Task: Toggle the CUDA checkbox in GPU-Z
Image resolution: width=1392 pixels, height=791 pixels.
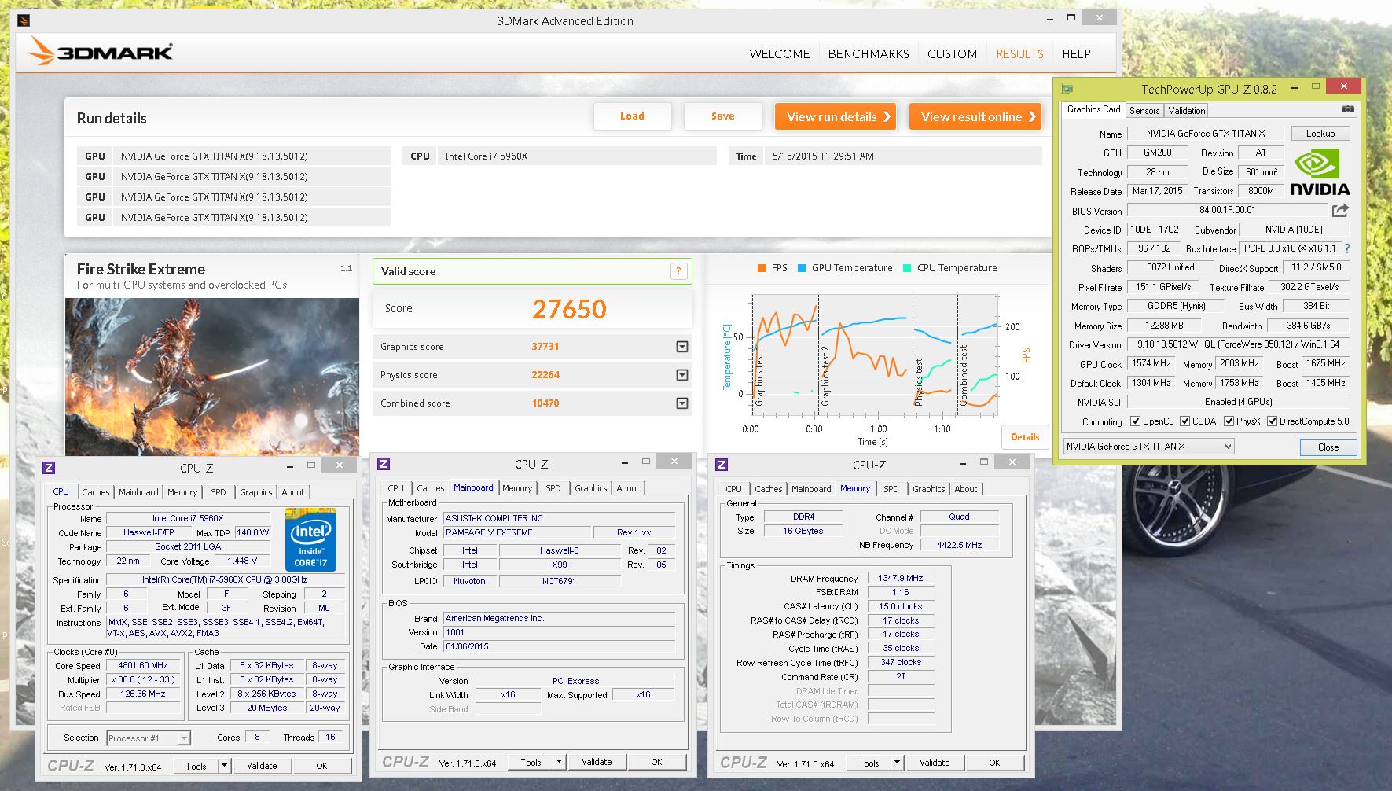Action: click(1184, 421)
